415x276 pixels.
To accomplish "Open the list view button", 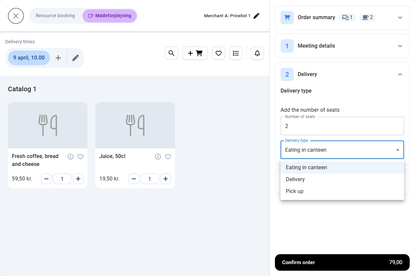I will point(236,53).
